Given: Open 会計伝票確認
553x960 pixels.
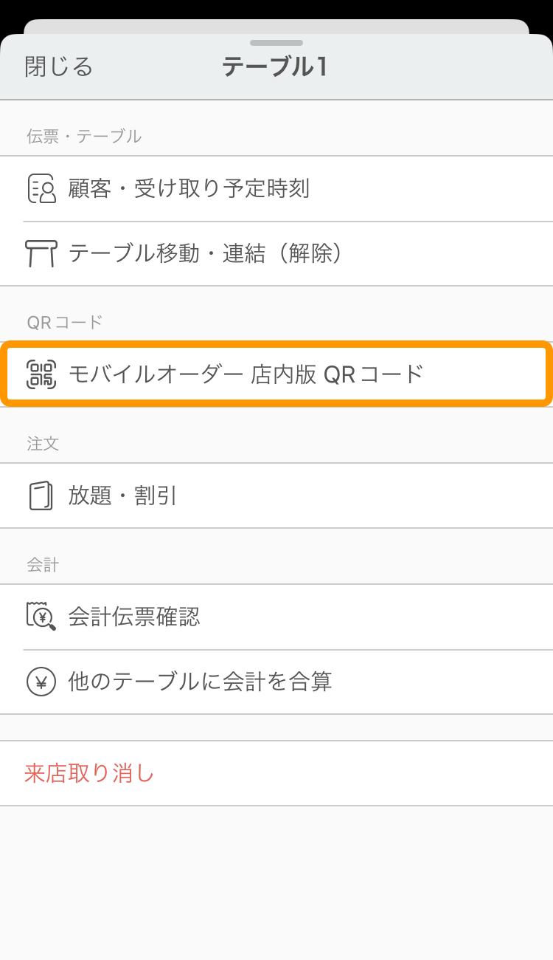Looking at the screenshot, I should pyautogui.click(x=276, y=617).
